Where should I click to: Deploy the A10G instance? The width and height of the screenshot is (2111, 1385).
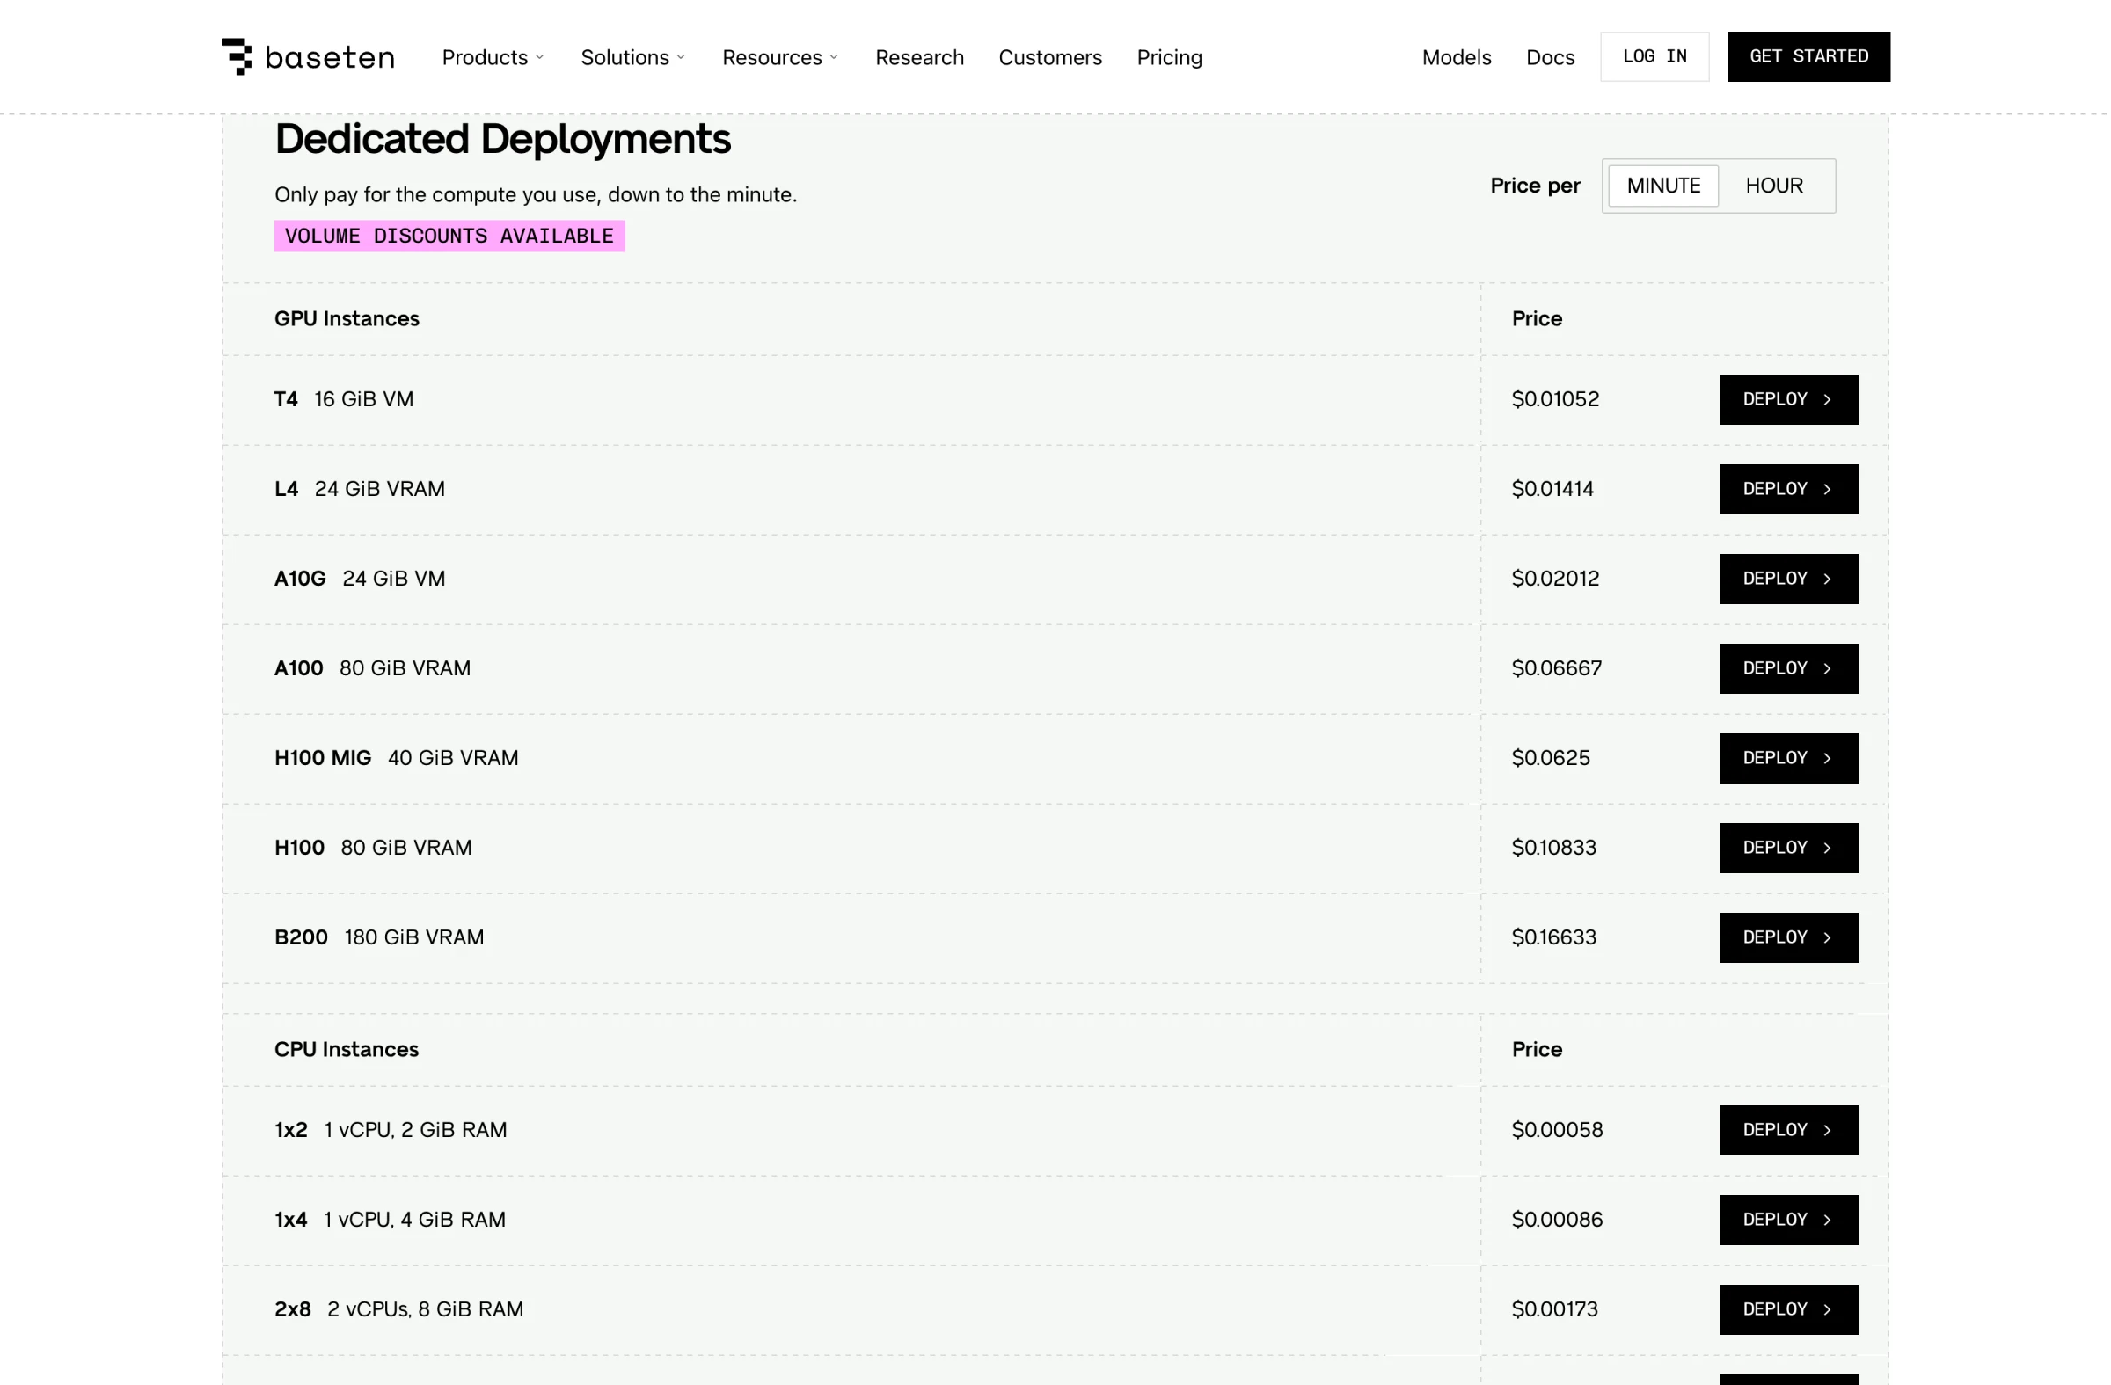point(1789,579)
